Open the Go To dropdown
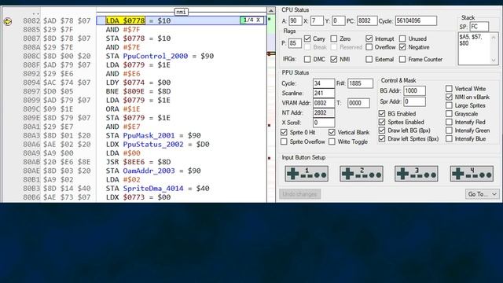503x283 pixels. tap(482, 194)
